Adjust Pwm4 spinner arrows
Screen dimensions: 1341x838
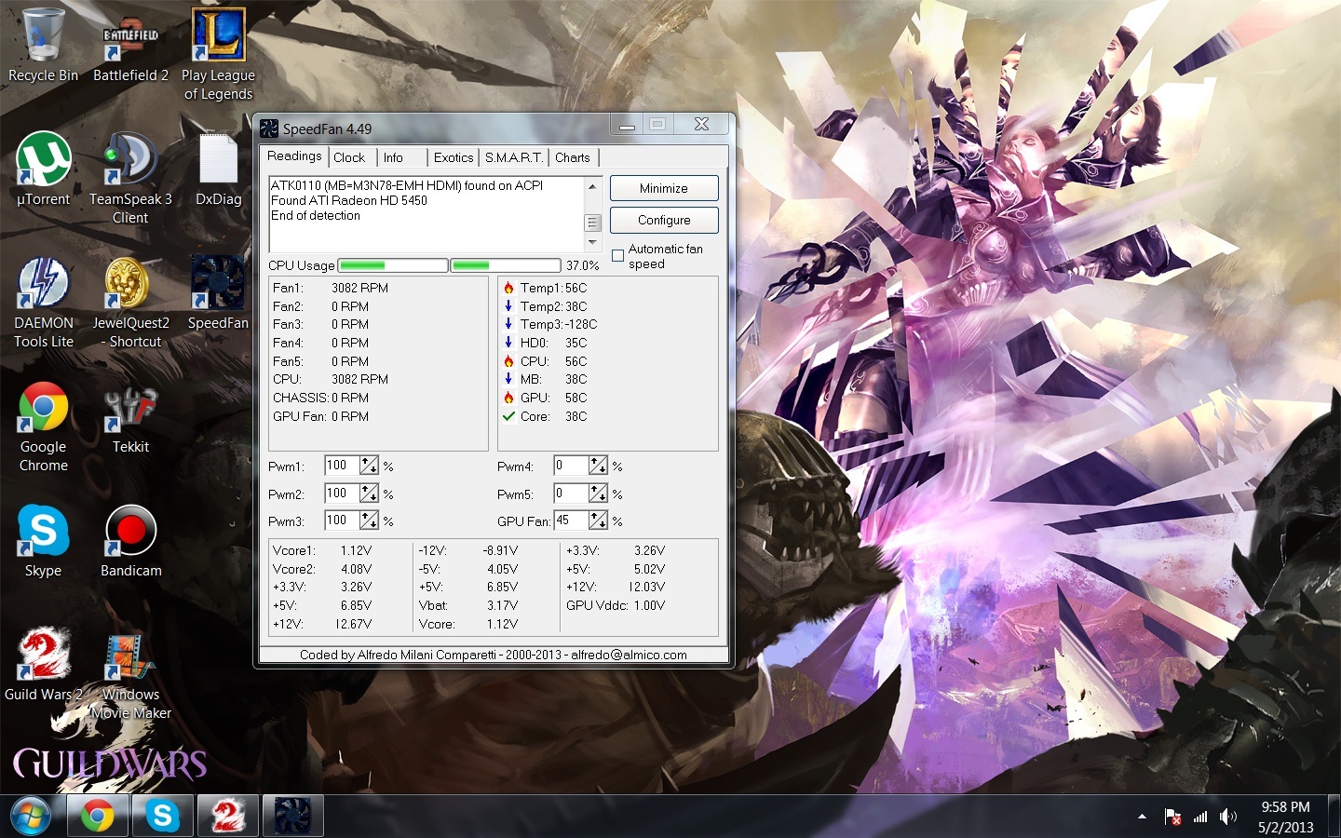pos(599,466)
